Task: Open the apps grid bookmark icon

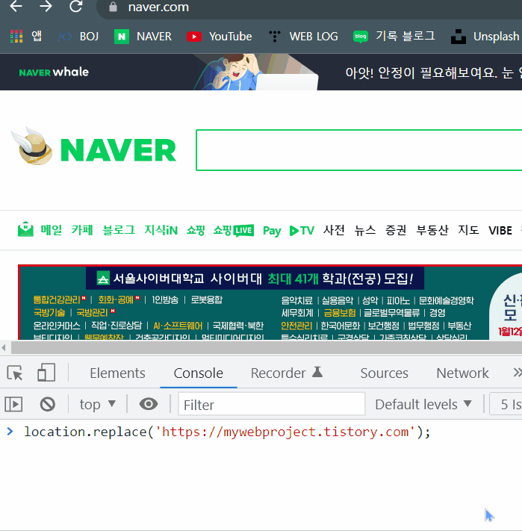Action: click(16, 37)
